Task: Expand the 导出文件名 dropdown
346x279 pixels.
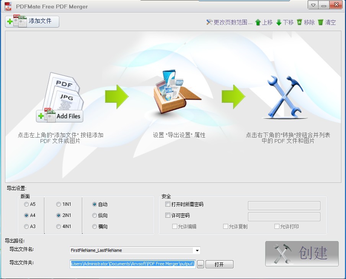Action: tap(197, 251)
